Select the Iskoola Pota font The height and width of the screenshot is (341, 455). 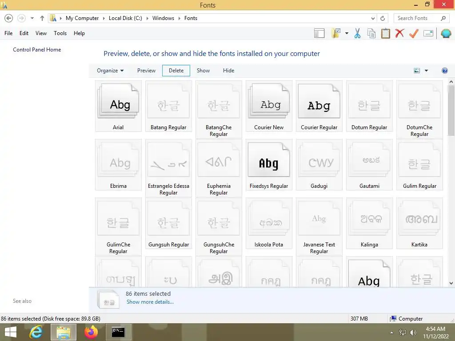[269, 223]
